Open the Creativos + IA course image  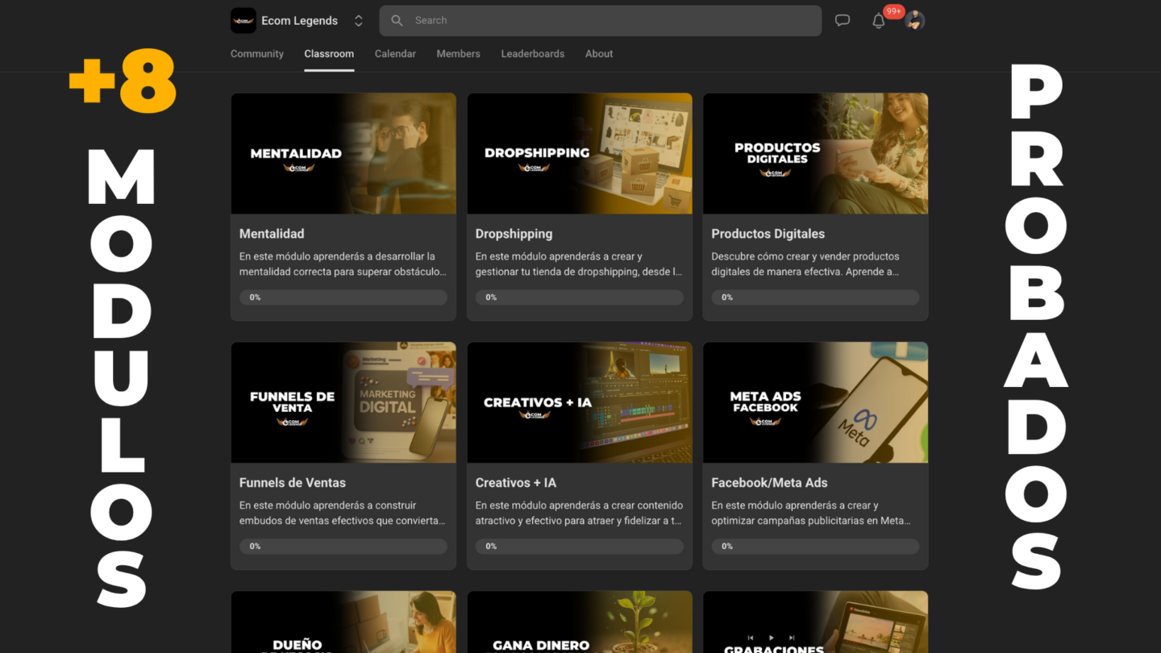tap(580, 403)
